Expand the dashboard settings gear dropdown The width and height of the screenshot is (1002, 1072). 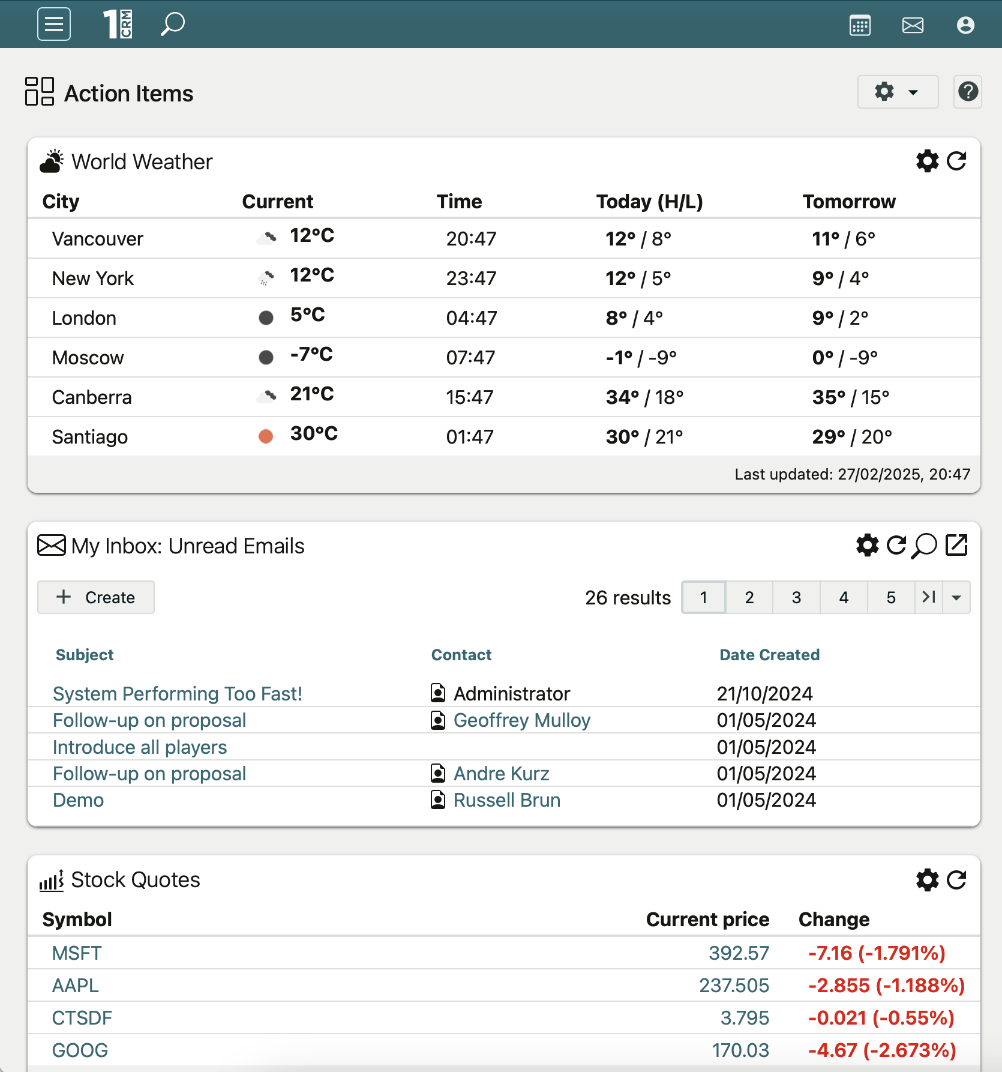897,92
